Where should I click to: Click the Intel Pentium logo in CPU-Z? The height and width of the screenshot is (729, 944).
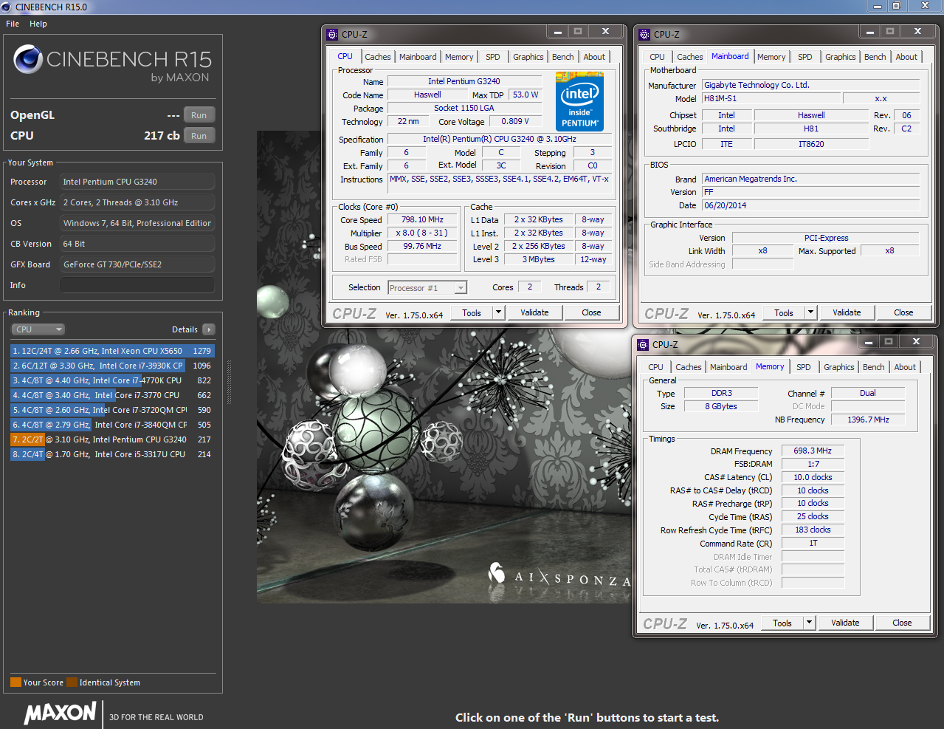coord(579,101)
